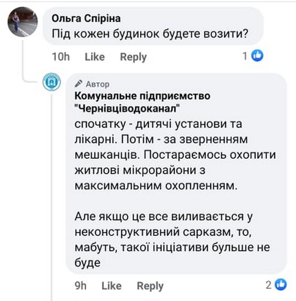Reply to Ольга Спіріна's comment
296x301 pixels.
(133, 57)
